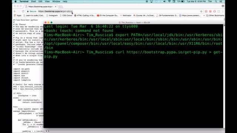Viewport: 237px width, 133px height.
Task: Open the Instagram bookmark
Action: point(52,16)
